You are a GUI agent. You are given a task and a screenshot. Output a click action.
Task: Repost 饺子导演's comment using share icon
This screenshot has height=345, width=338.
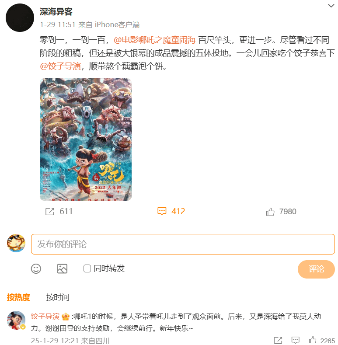278,340
